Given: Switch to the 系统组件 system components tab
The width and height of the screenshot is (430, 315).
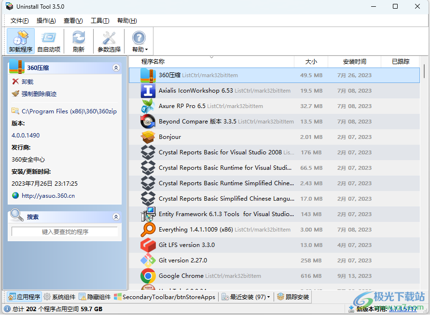Looking at the screenshot, I should [x=59, y=297].
